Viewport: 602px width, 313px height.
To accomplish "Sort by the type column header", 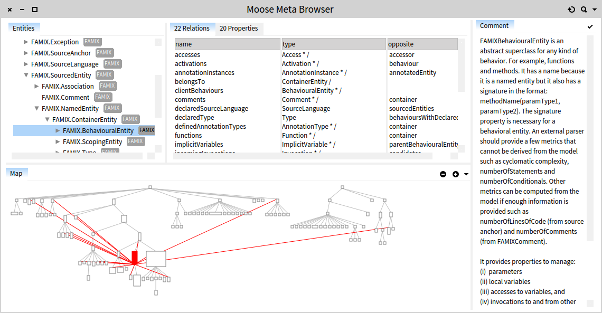I will pos(334,44).
